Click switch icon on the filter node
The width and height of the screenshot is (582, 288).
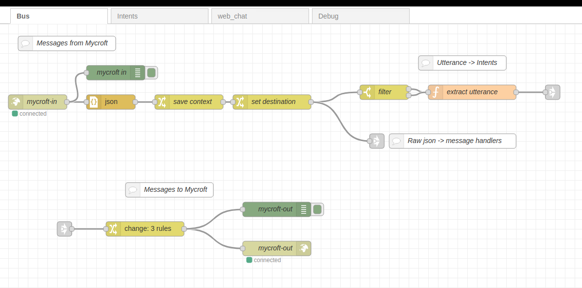click(x=367, y=92)
